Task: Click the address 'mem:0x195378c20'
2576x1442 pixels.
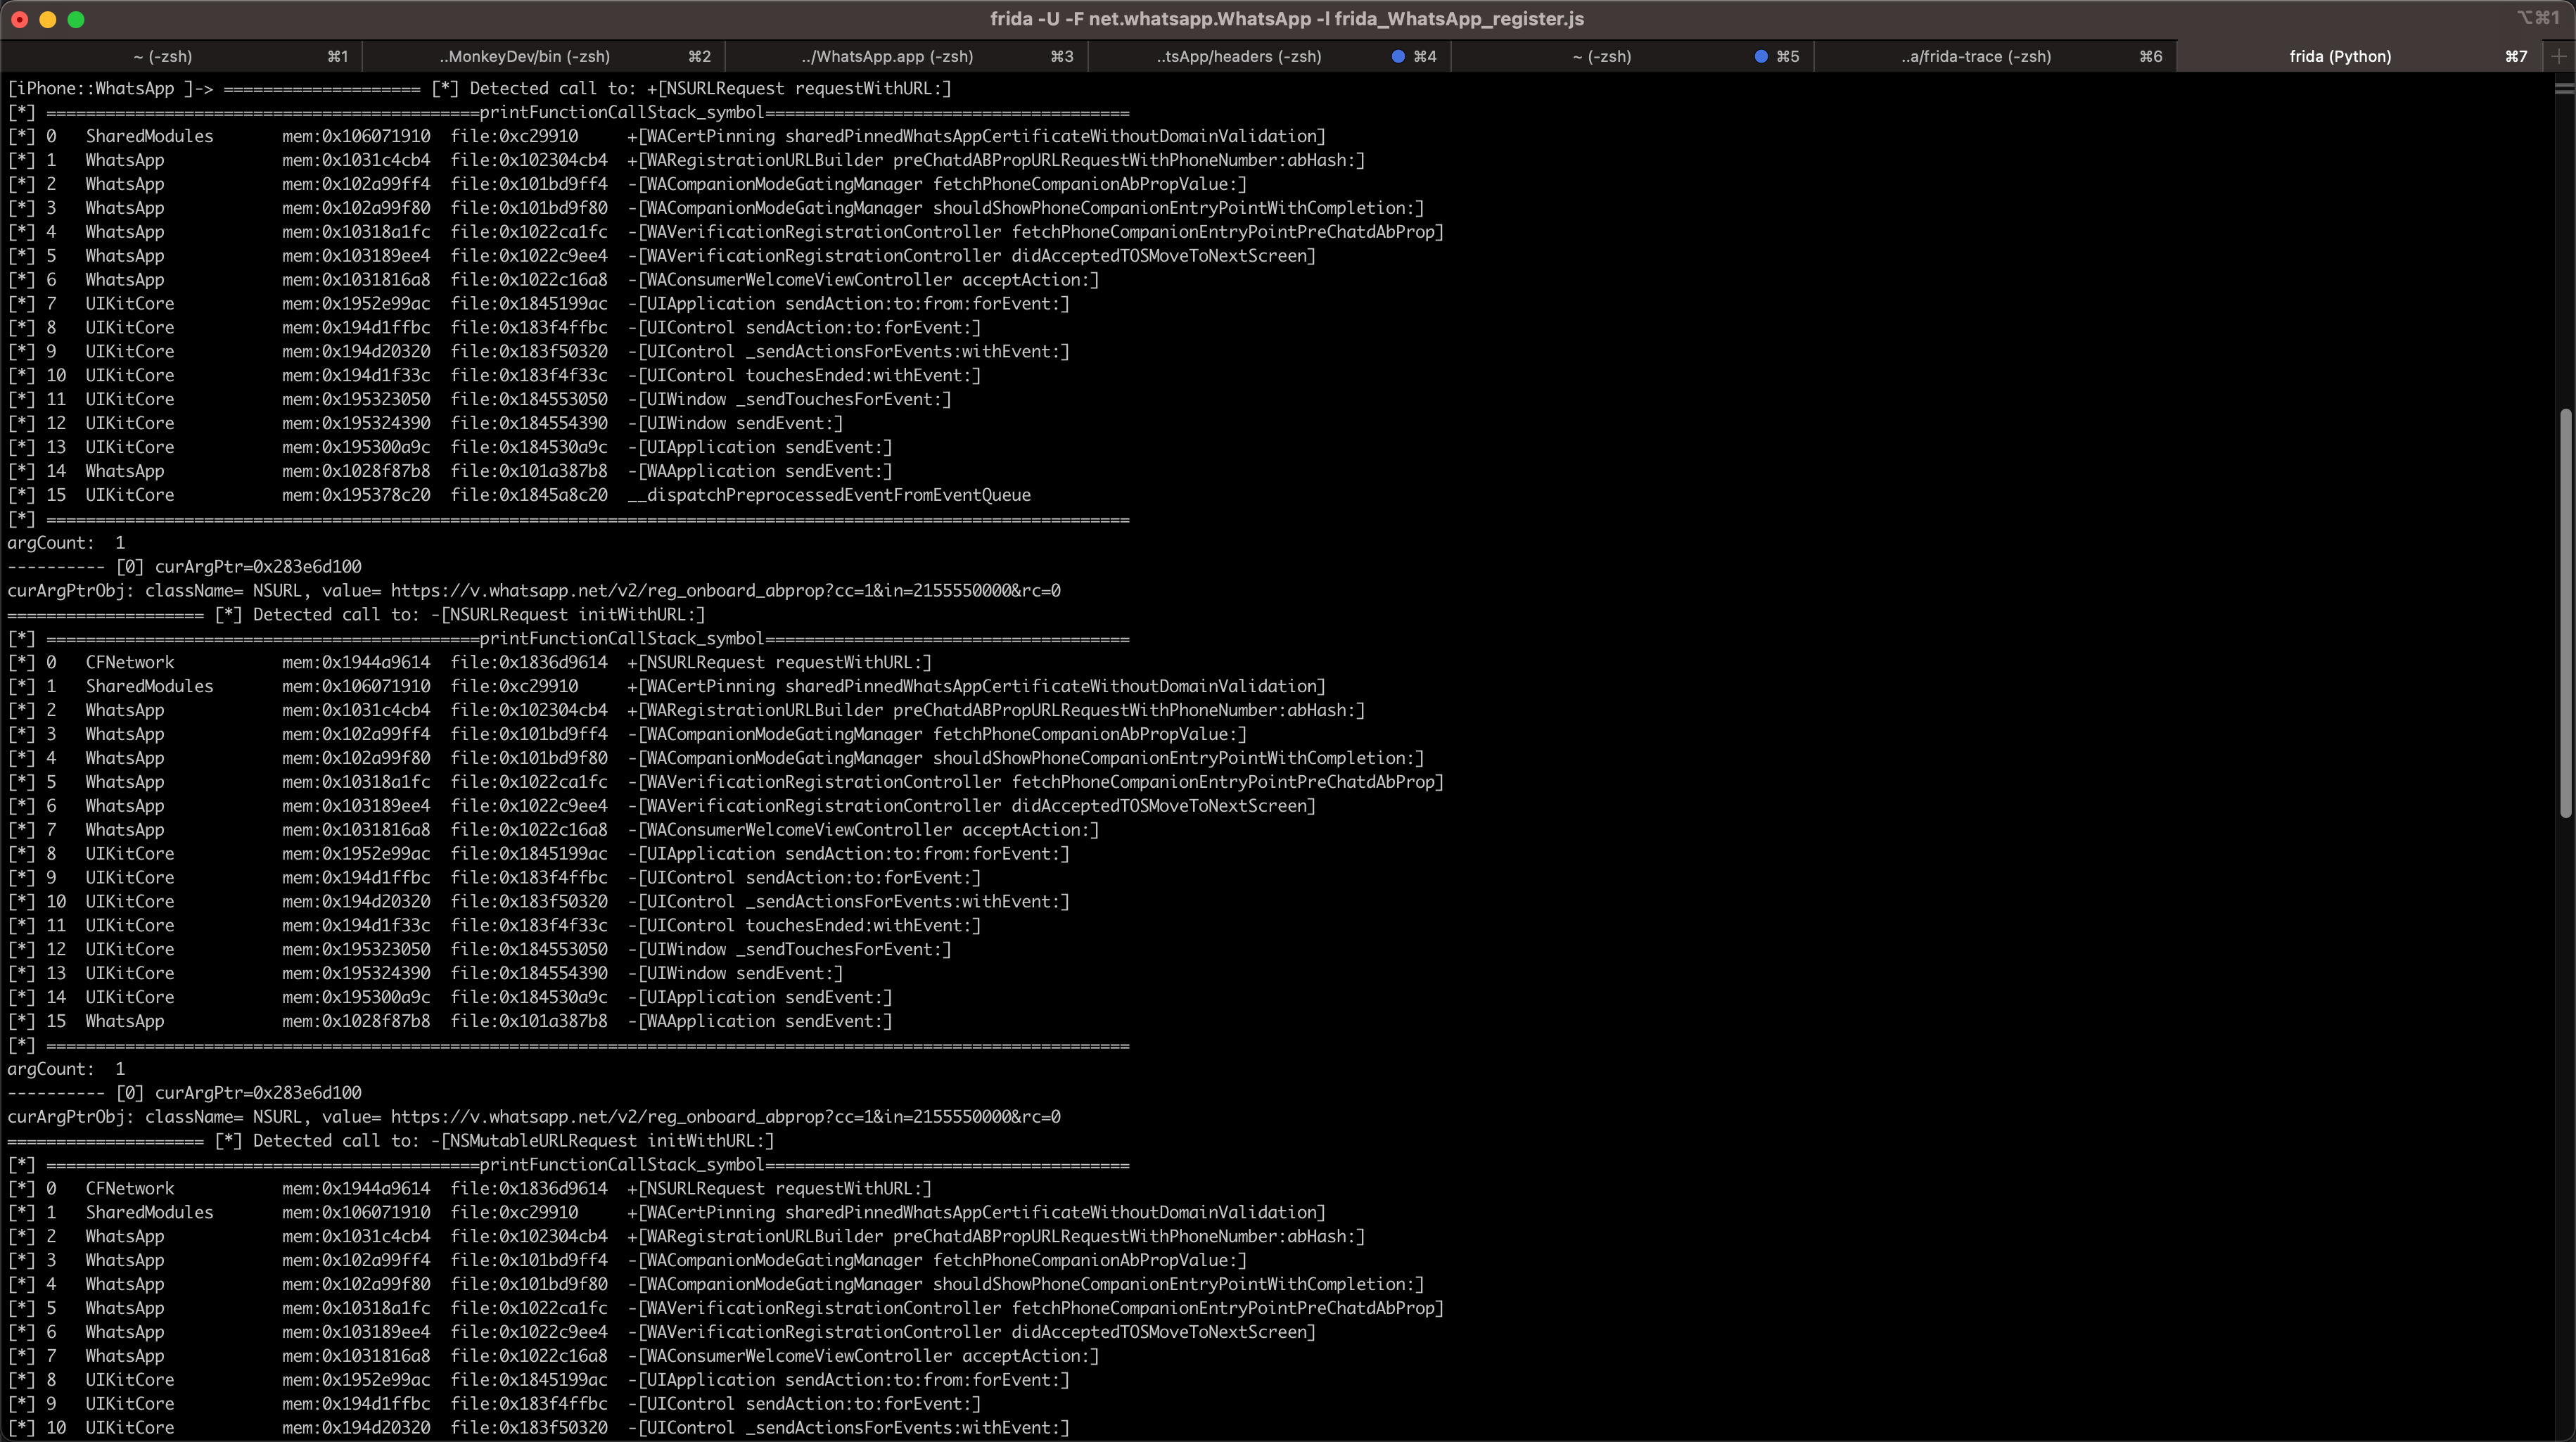Action: (x=356, y=495)
